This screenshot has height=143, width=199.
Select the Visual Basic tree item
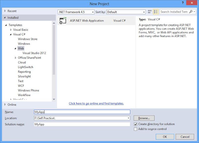pyautogui.click(x=21, y=30)
